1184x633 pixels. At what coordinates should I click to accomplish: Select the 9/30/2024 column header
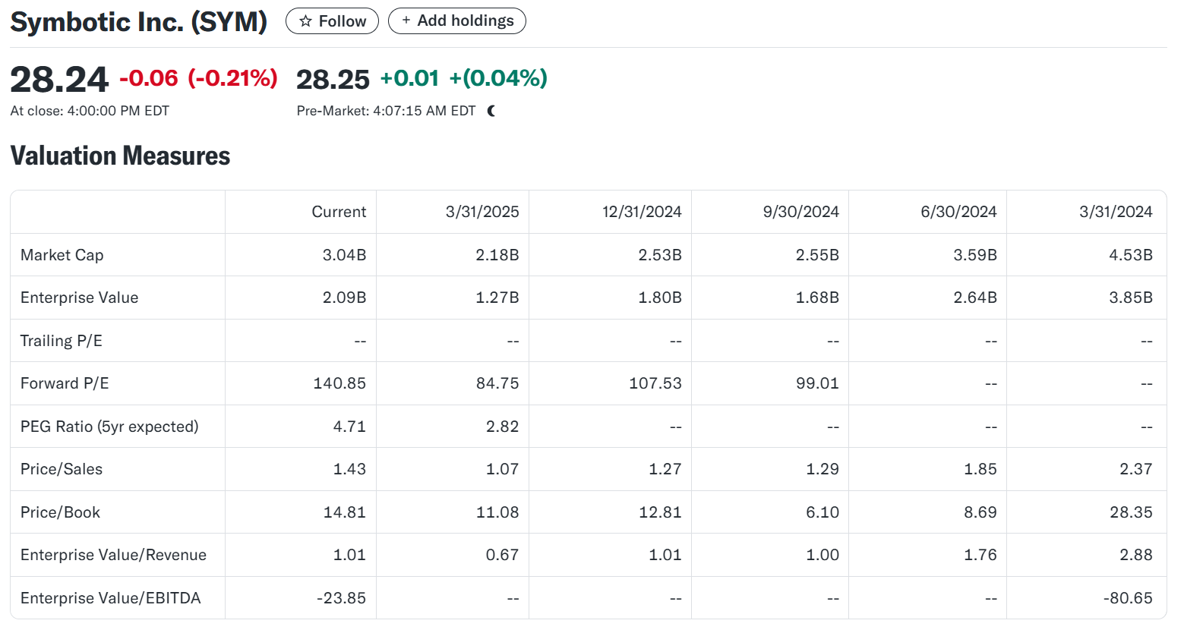click(x=801, y=212)
